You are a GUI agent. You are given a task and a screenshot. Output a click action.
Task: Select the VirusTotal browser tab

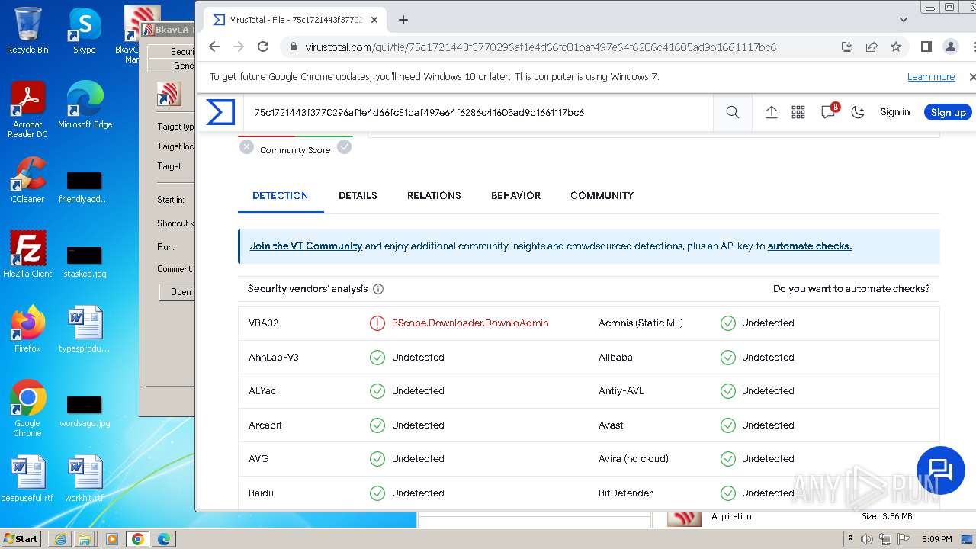tap(294, 20)
